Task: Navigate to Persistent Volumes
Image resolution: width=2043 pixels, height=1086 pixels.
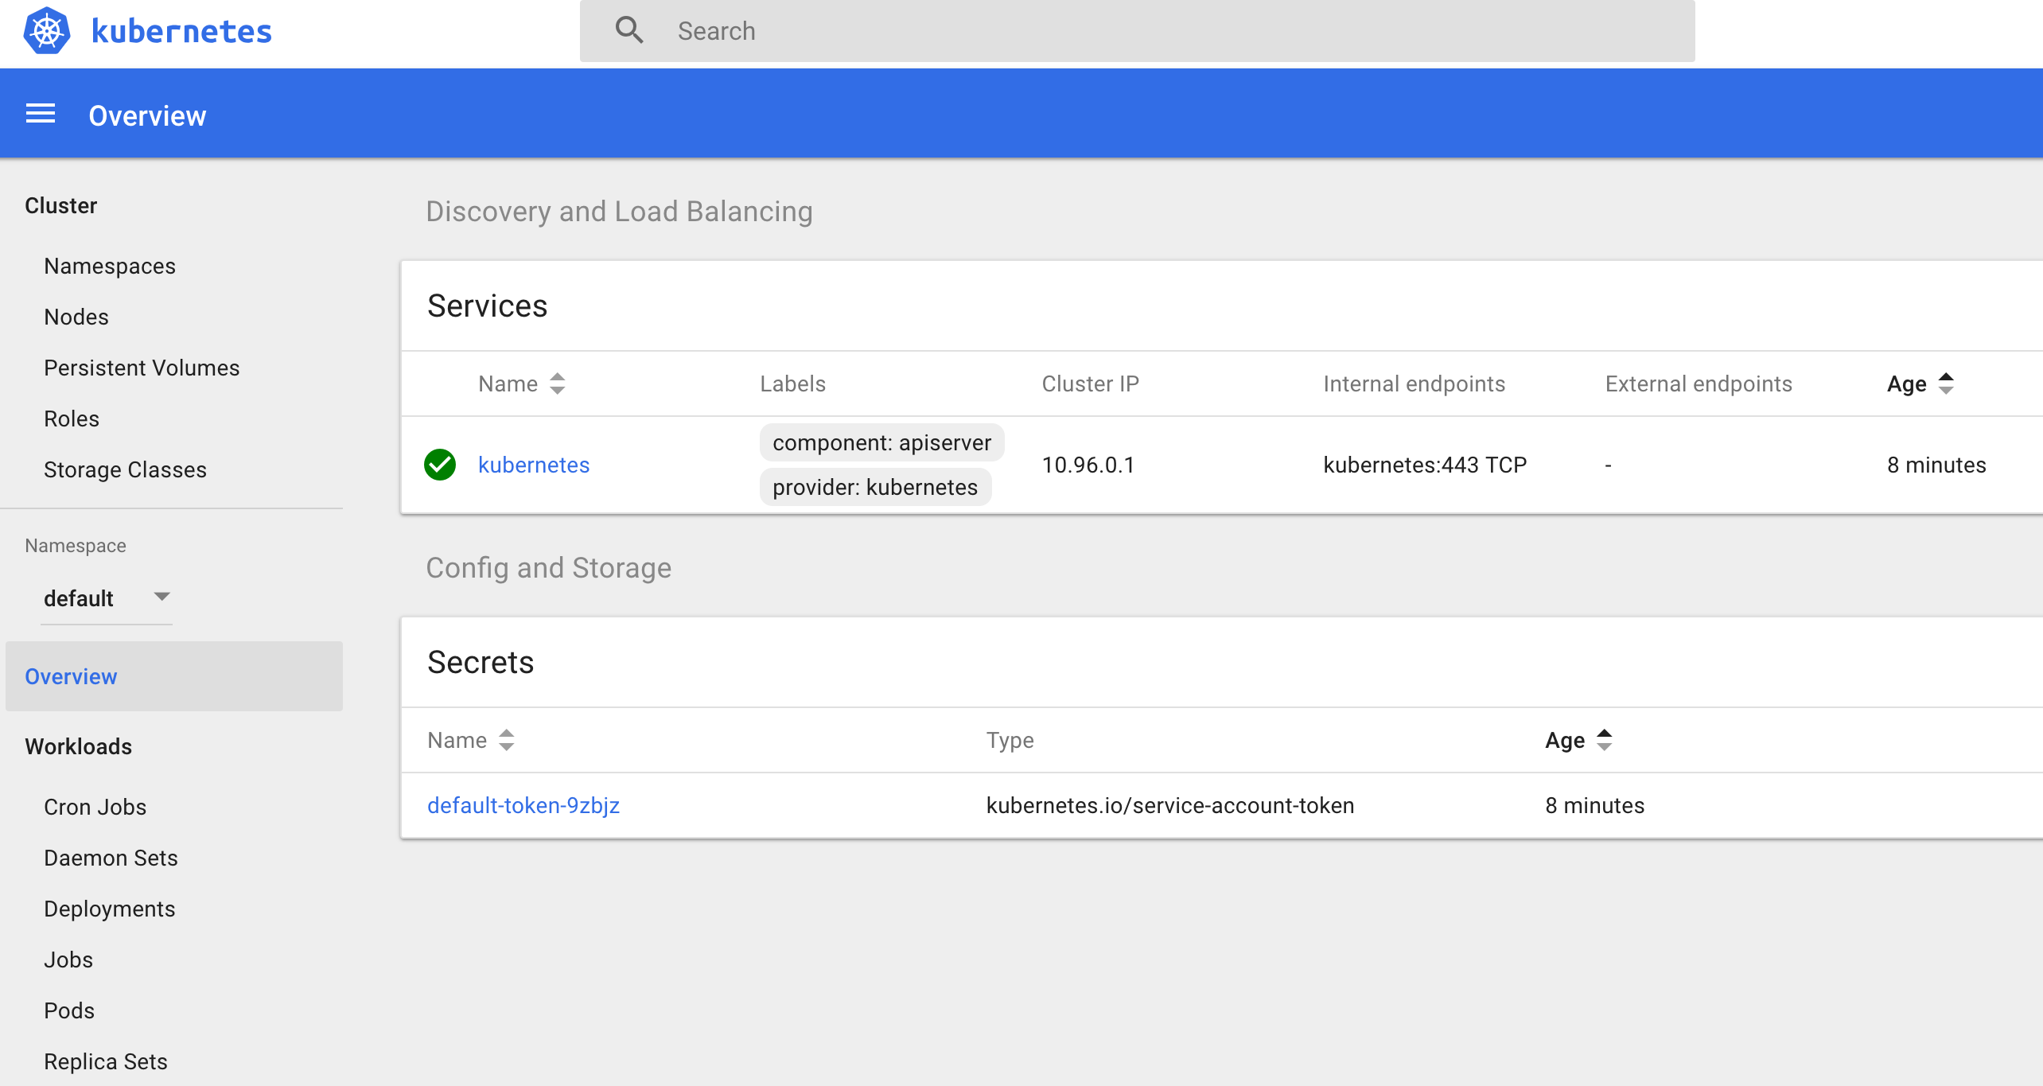Action: (142, 368)
